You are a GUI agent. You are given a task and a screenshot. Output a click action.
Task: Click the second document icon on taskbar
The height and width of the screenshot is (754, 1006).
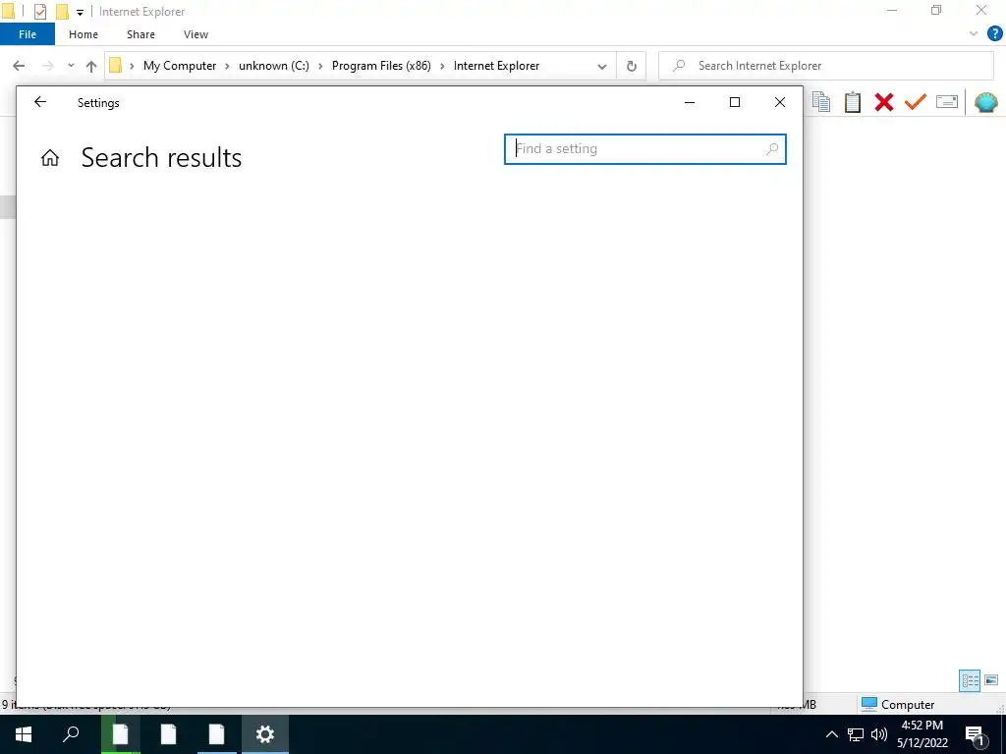168,734
